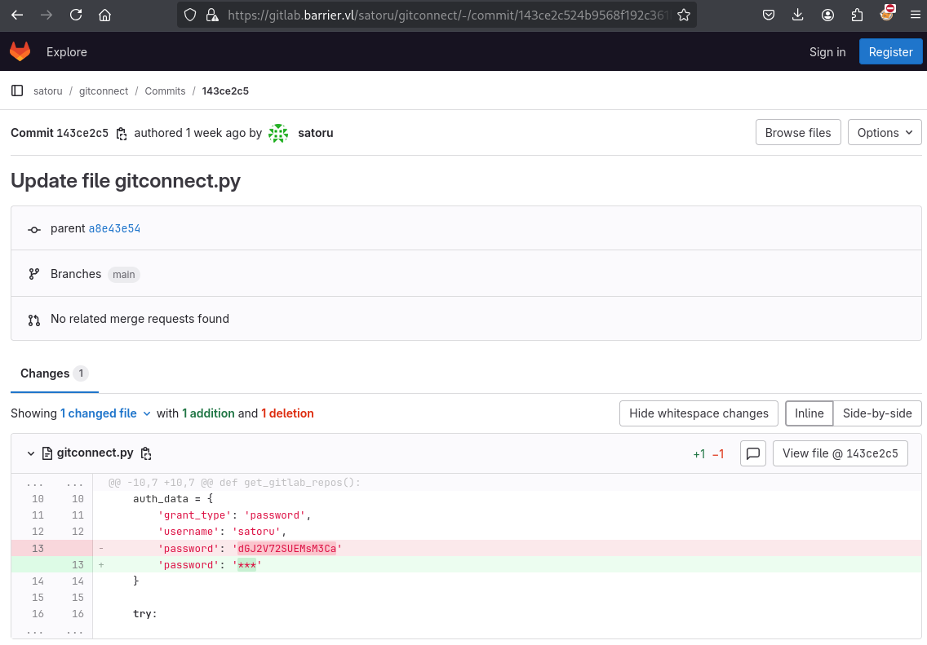Viewport: 927px width, 645px height.
Task: Click the red blocked extension icon
Action: point(886,13)
